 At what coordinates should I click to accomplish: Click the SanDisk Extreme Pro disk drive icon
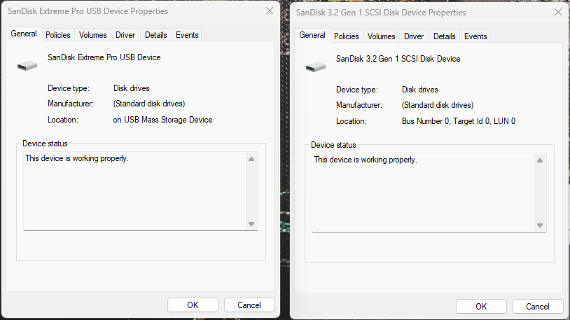(27, 65)
